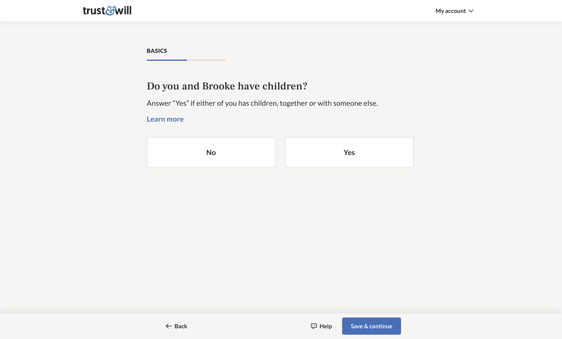The image size is (562, 339).
Task: Click the speech bubble Help icon
Action: (314, 326)
